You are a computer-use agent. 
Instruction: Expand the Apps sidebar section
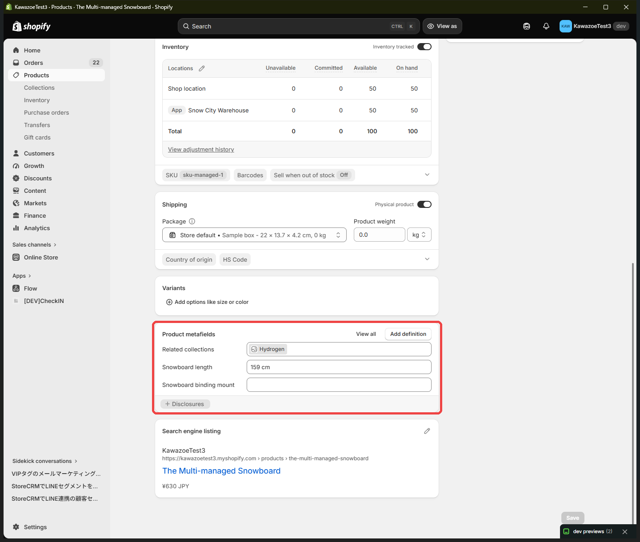point(22,276)
